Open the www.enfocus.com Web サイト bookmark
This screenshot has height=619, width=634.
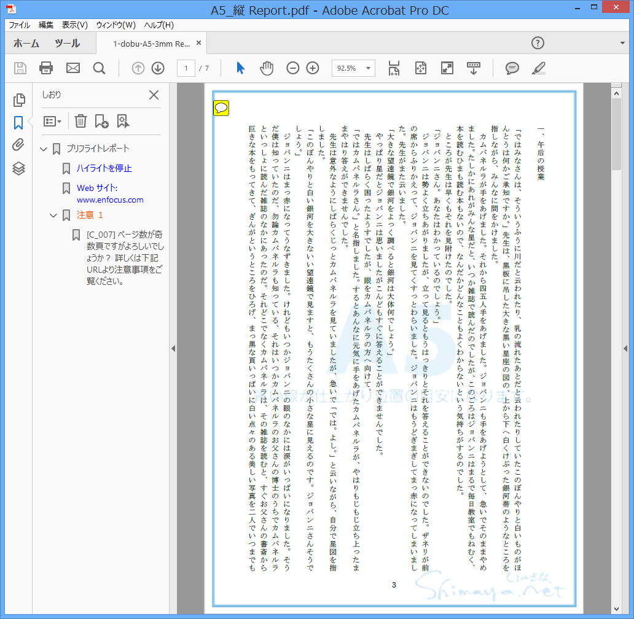[x=110, y=194]
